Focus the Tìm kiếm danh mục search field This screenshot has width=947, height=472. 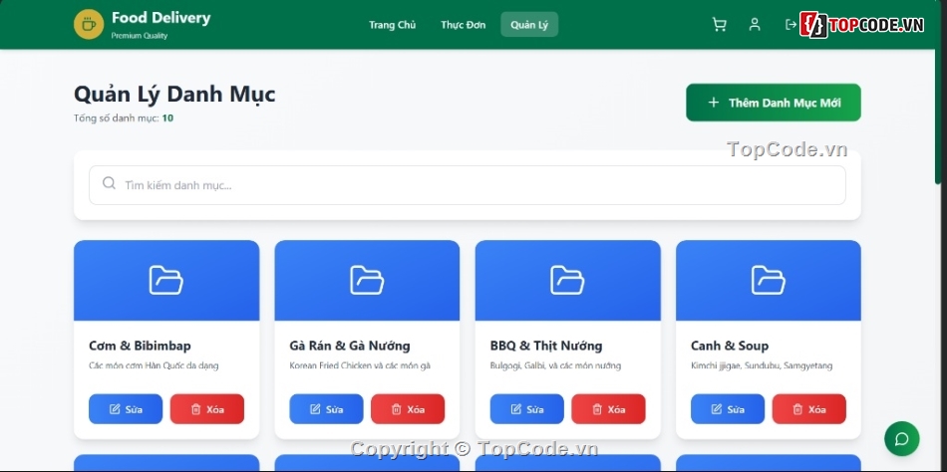467,185
